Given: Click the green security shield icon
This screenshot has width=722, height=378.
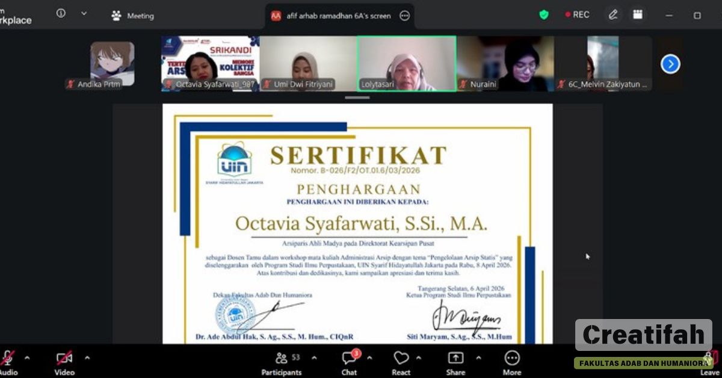Looking at the screenshot, I should [x=543, y=14].
